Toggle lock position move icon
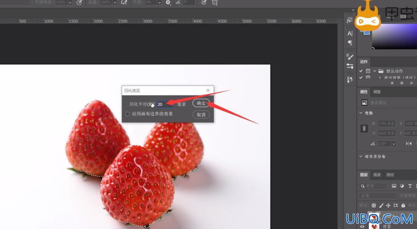 (x=388, y=205)
